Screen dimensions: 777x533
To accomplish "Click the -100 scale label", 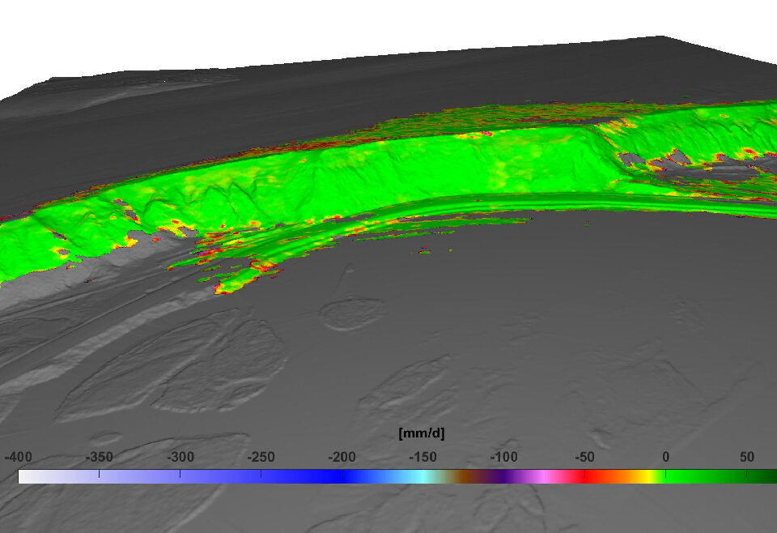I will coord(503,457).
